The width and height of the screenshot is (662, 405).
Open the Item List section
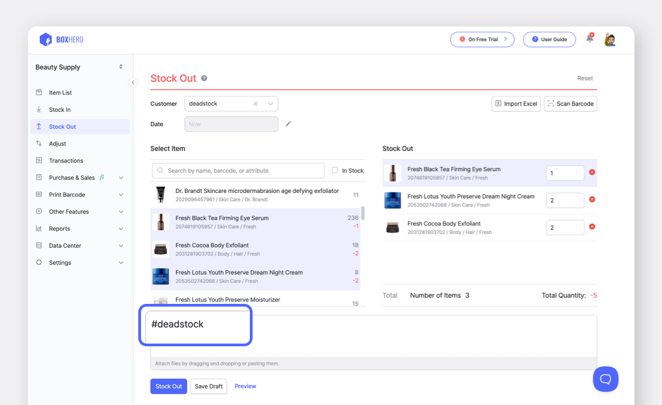(61, 92)
